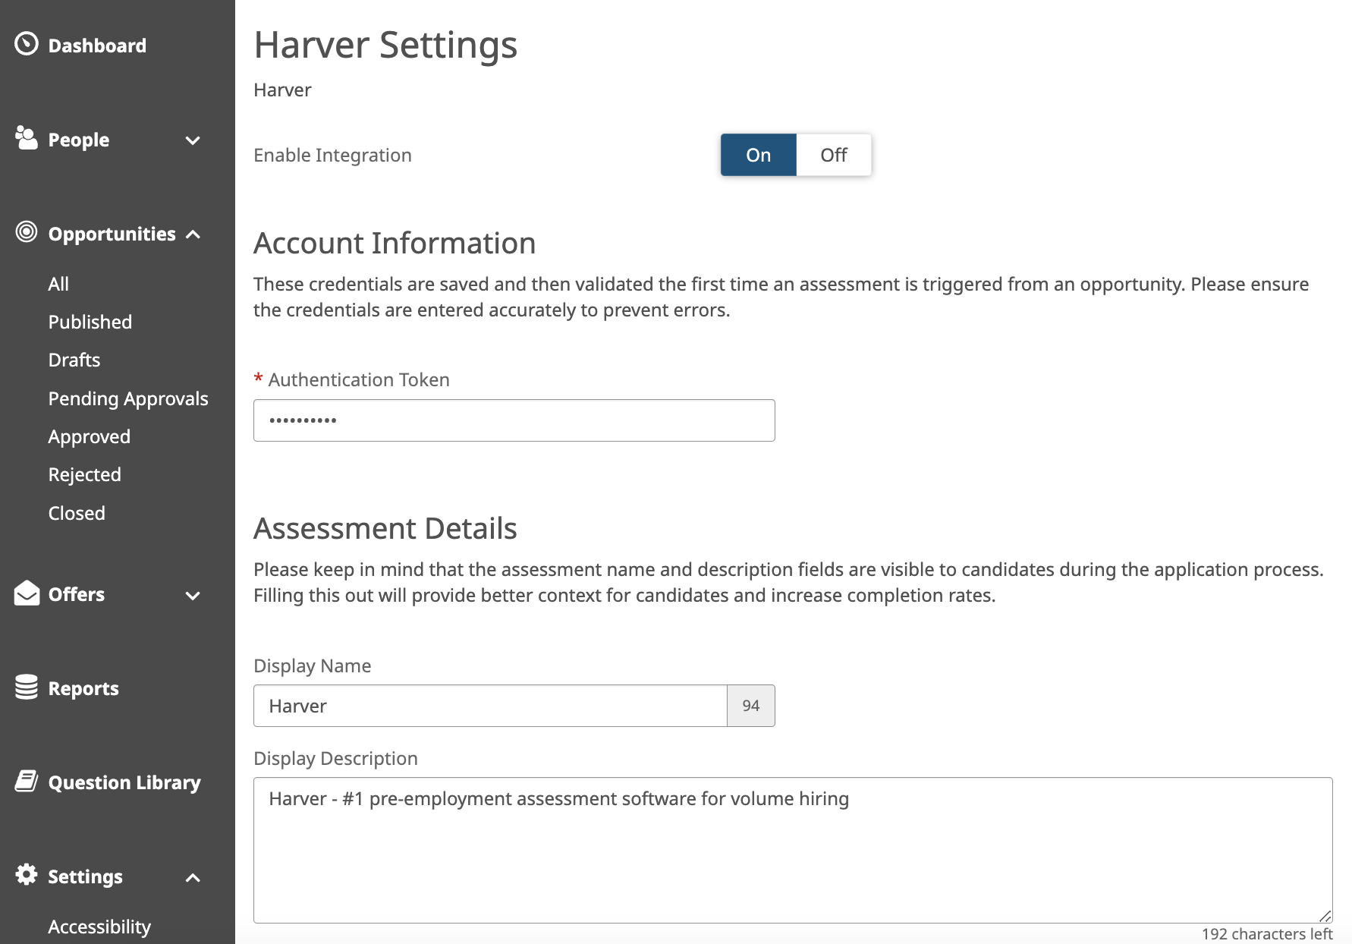Screen dimensions: 1352x944
Task: Click the Assessment Details heading
Action: click(385, 528)
